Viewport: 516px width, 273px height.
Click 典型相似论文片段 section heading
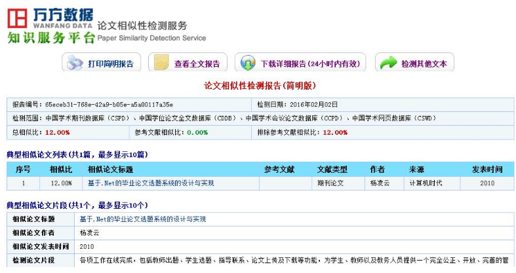pos(77,206)
